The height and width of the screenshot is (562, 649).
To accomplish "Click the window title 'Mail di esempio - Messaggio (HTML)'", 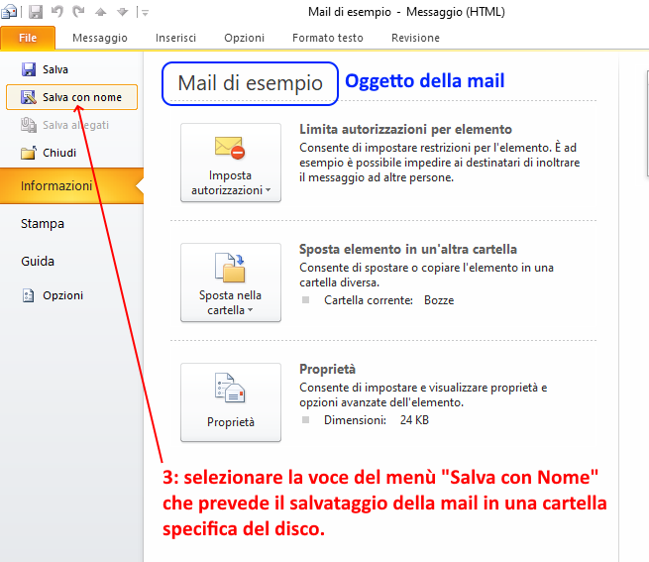I will pos(406,12).
